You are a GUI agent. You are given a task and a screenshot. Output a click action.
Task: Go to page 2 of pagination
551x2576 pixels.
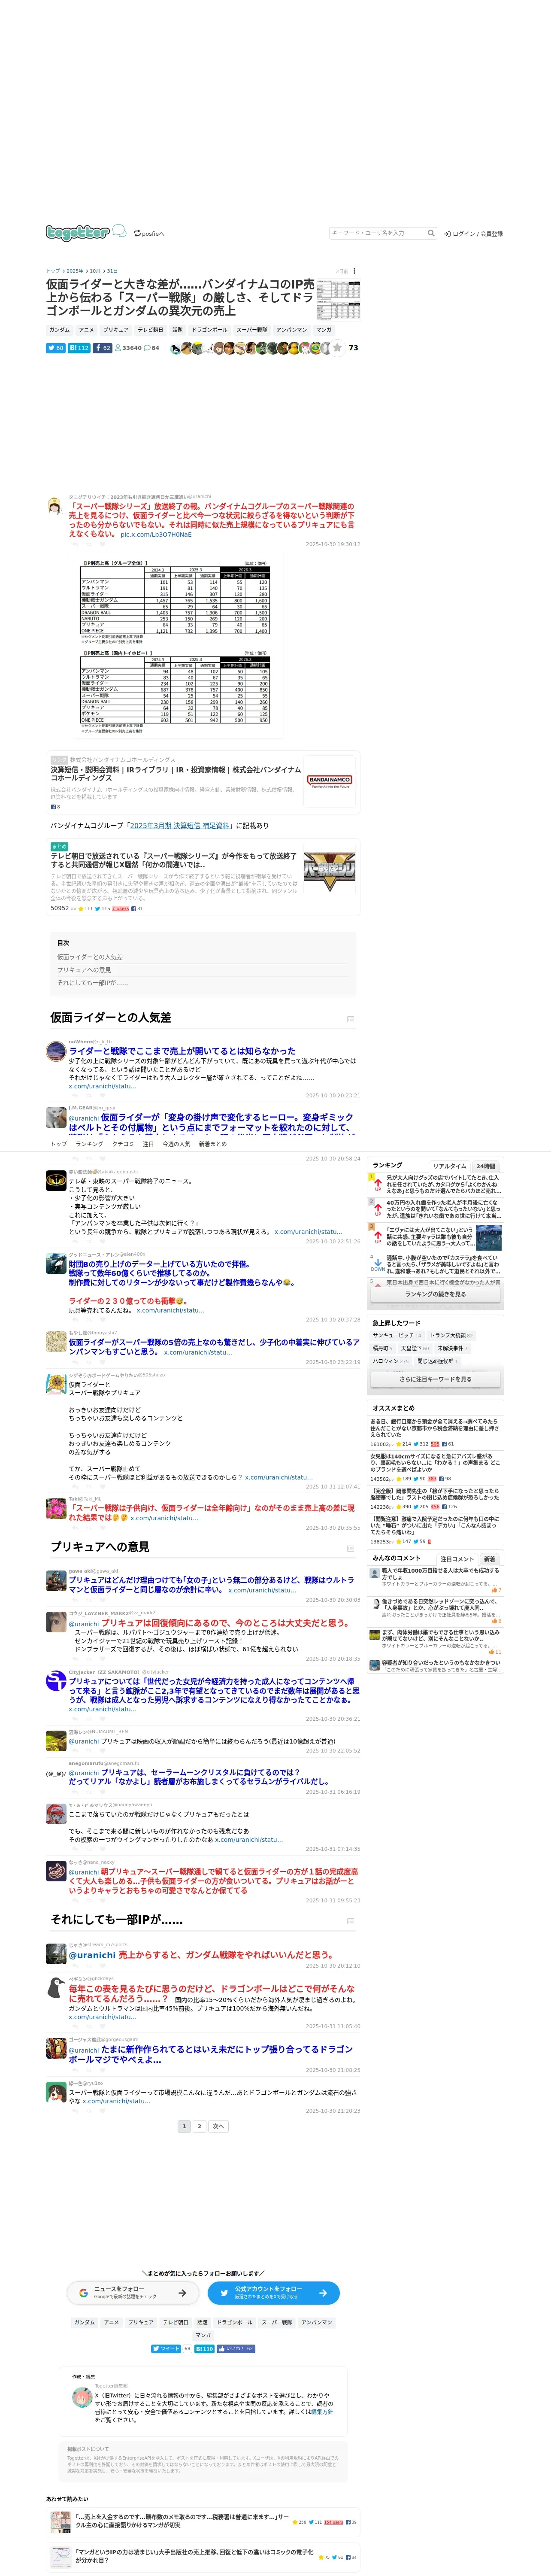pos(199,2126)
